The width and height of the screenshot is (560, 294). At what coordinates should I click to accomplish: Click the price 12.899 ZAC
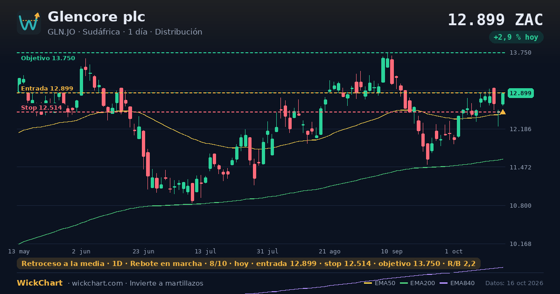point(495,20)
